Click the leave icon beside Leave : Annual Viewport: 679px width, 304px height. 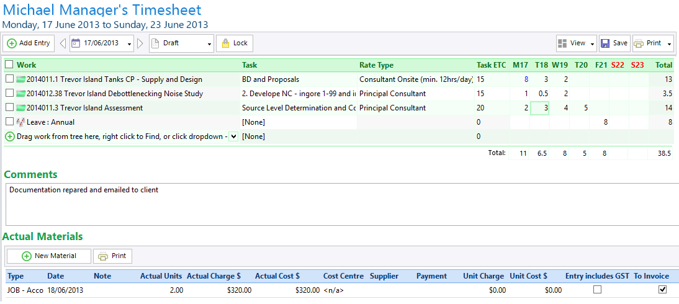pos(20,122)
